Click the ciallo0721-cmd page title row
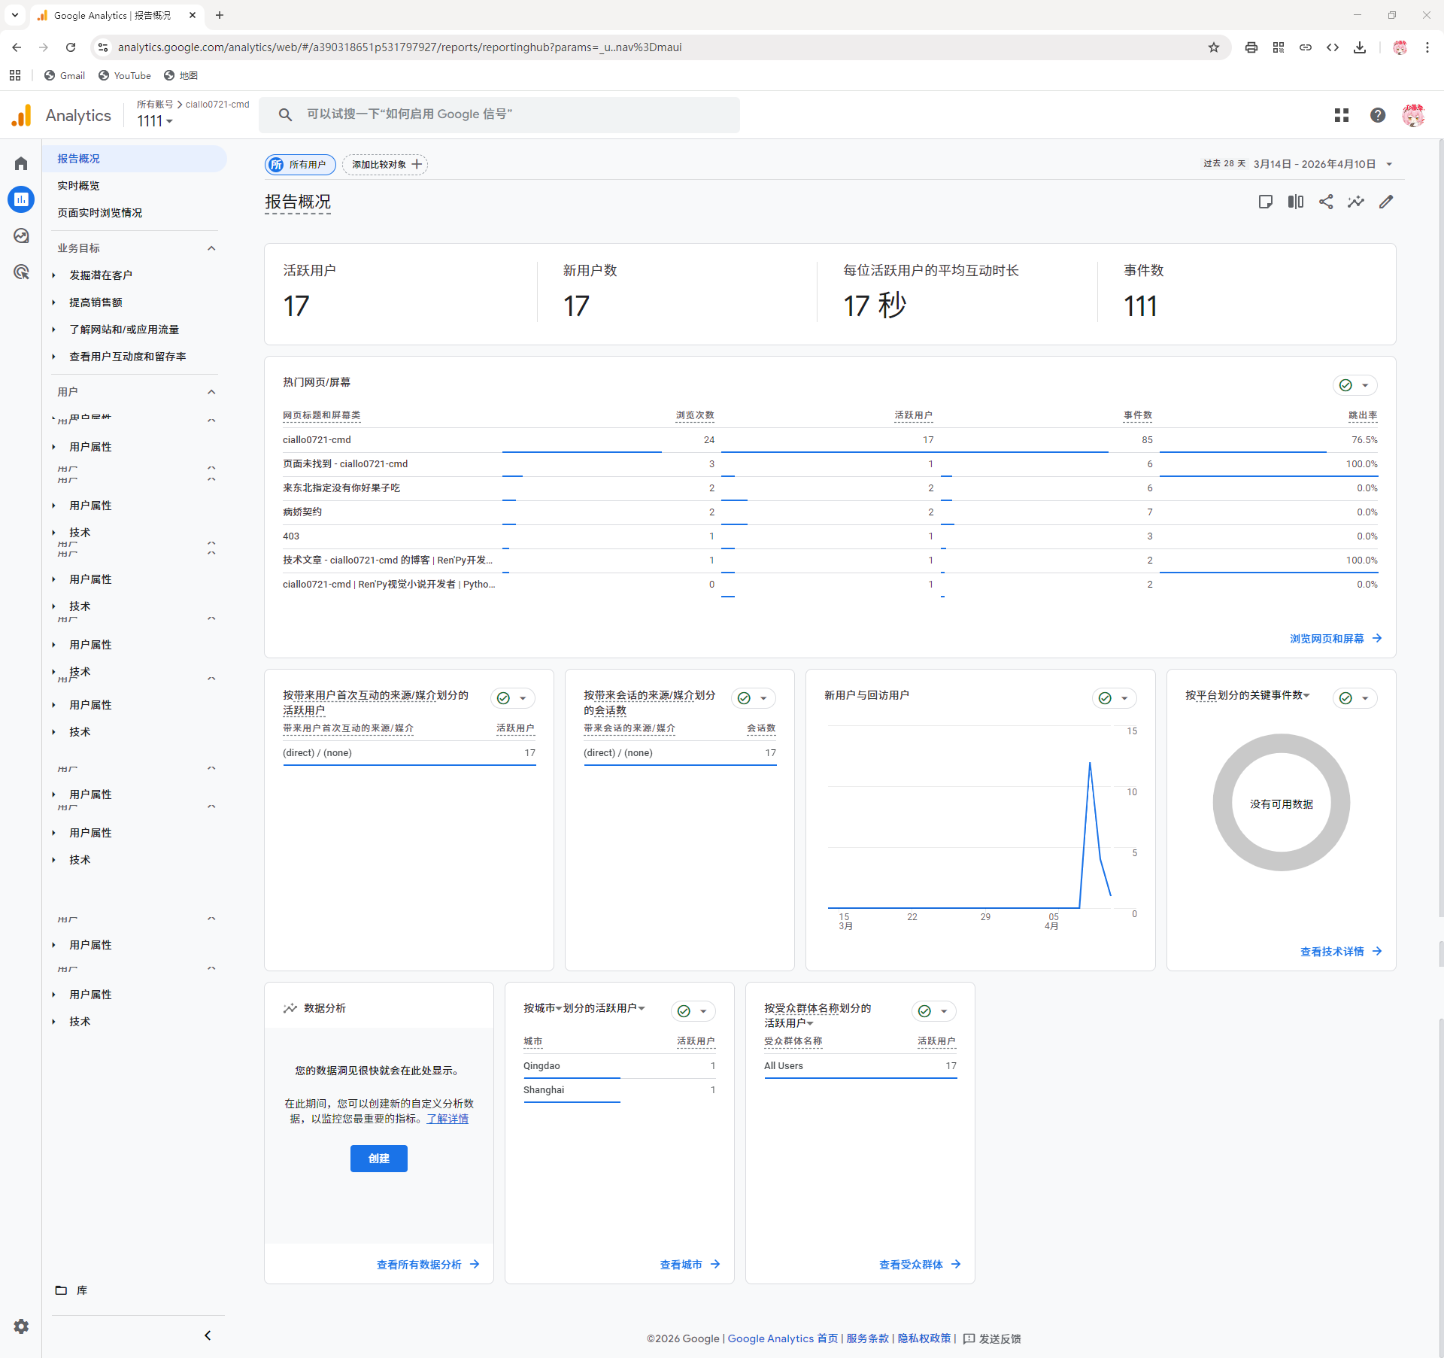This screenshot has height=1358, width=1444. coord(830,440)
